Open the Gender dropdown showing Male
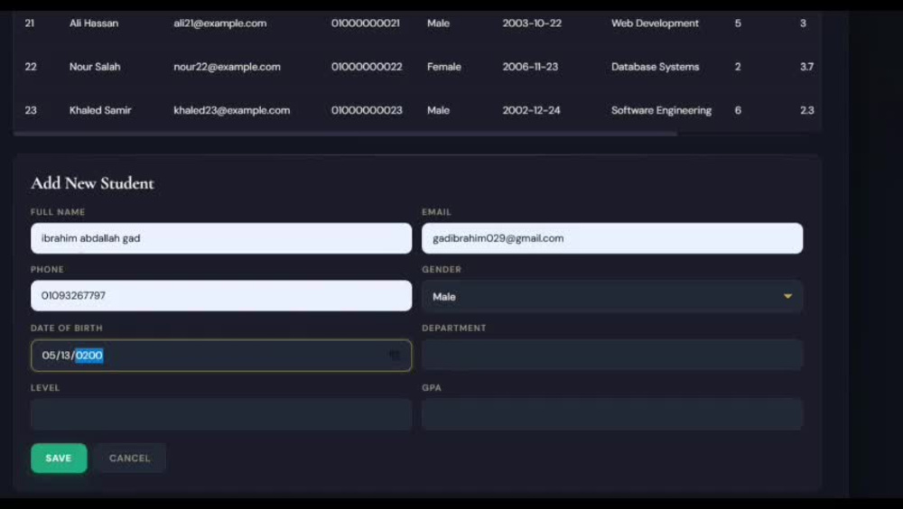Viewport: 903px width, 509px height. point(611,297)
